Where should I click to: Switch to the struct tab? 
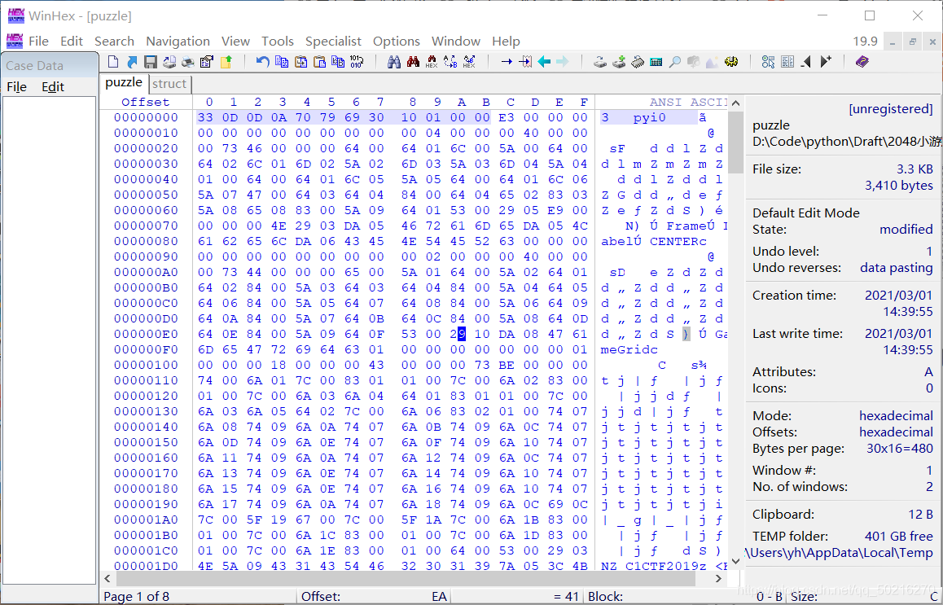click(169, 83)
